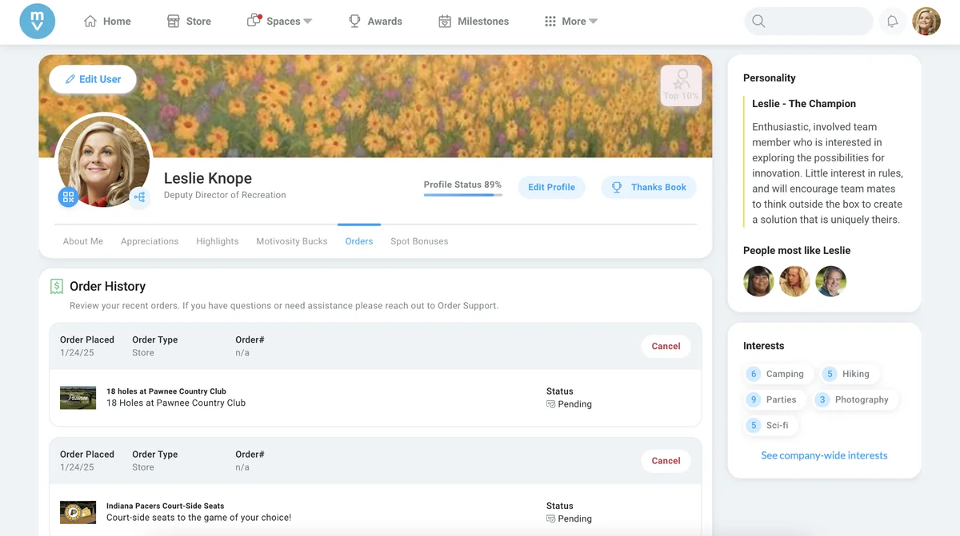
Task: Open user avatar menu in top bar
Action: (926, 22)
